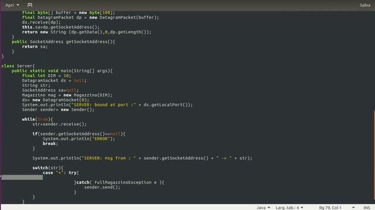Click 'Magazzino mag = new Magazzino(DIM);' line
Image resolution: width=375 pixels, height=210 pixels.
click(67, 95)
